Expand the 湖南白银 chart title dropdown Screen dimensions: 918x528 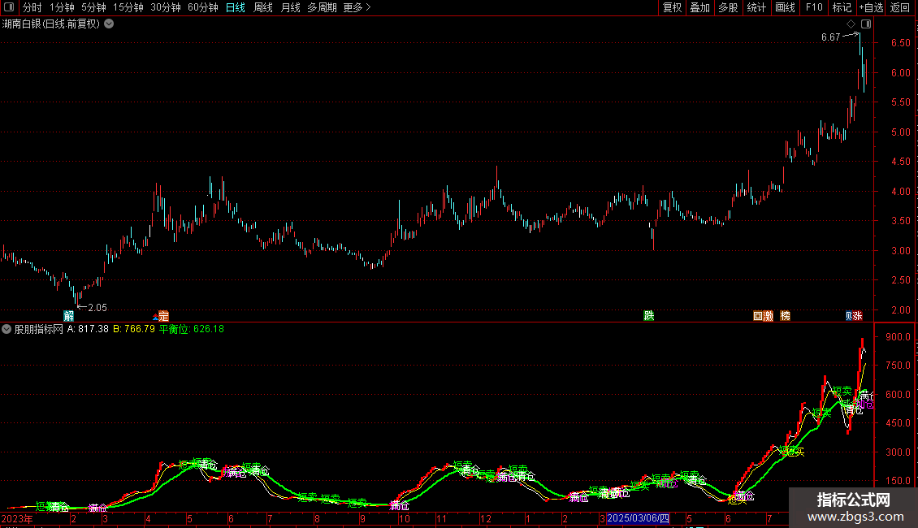tap(109, 24)
